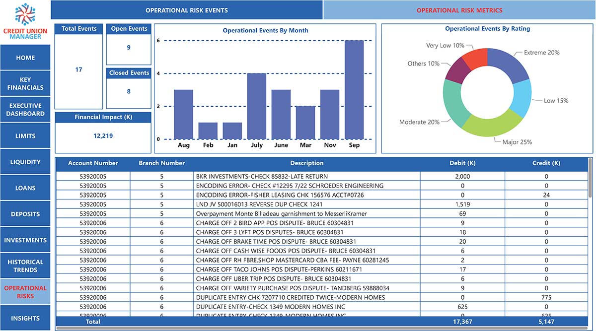This screenshot has width=596, height=331.
Task: Select the 775 credit value
Action: [546, 298]
